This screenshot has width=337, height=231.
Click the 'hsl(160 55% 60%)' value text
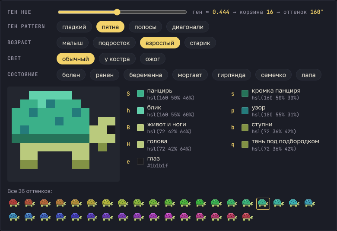coord(171,115)
